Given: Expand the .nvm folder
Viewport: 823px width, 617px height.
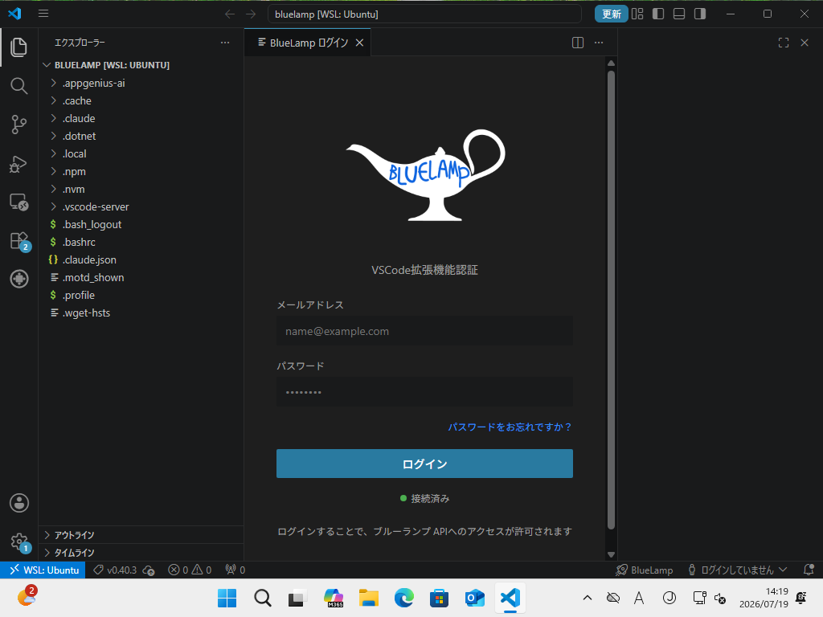Looking at the screenshot, I should coord(141,189).
